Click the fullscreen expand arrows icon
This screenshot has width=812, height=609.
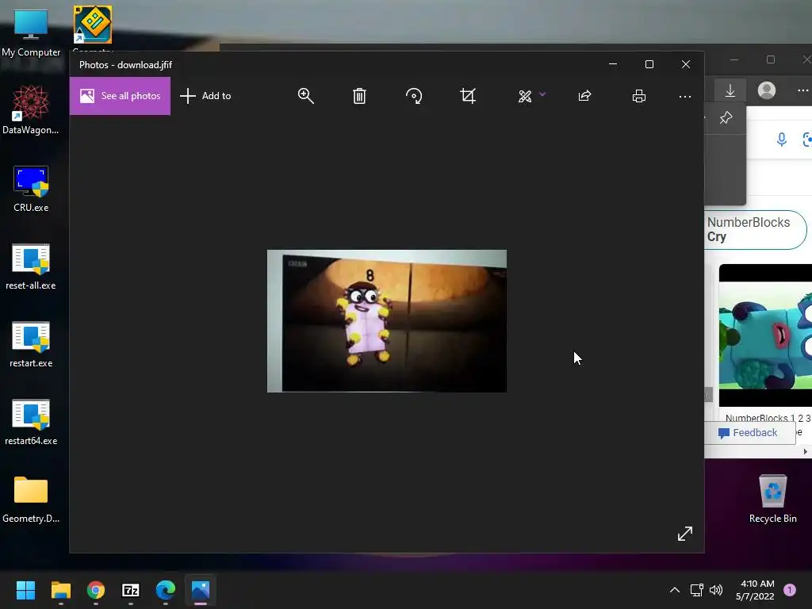click(x=684, y=534)
